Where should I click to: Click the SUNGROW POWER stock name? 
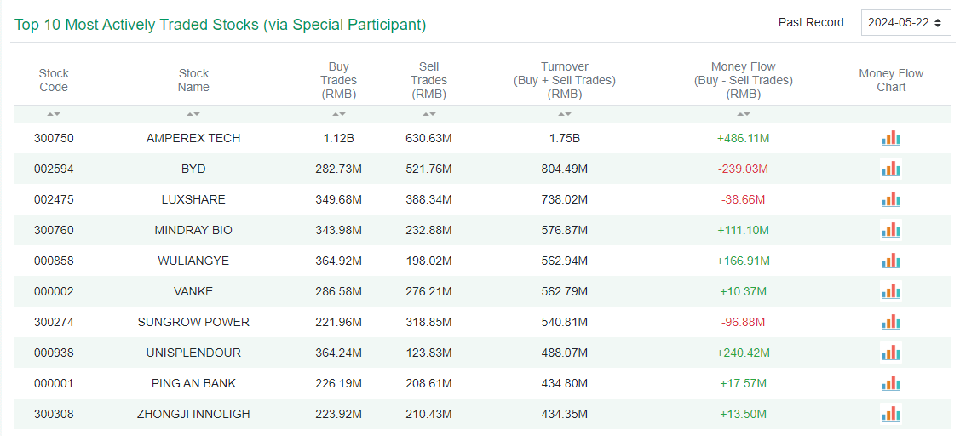(193, 322)
